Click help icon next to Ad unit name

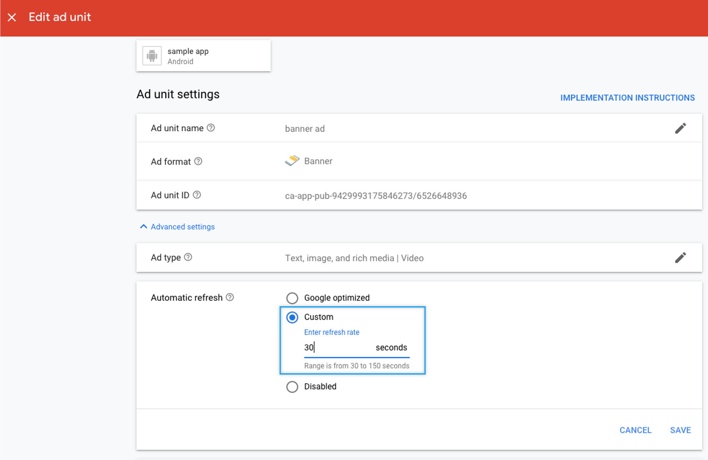(211, 128)
